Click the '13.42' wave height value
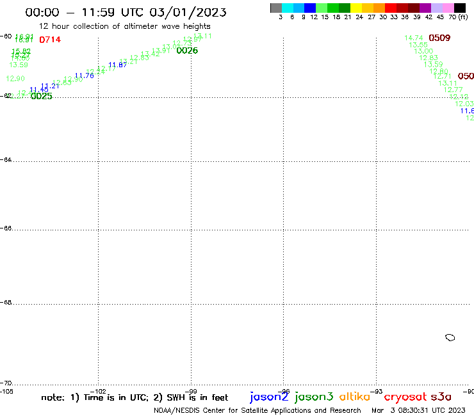This screenshot has width=474, height=416. [151, 54]
